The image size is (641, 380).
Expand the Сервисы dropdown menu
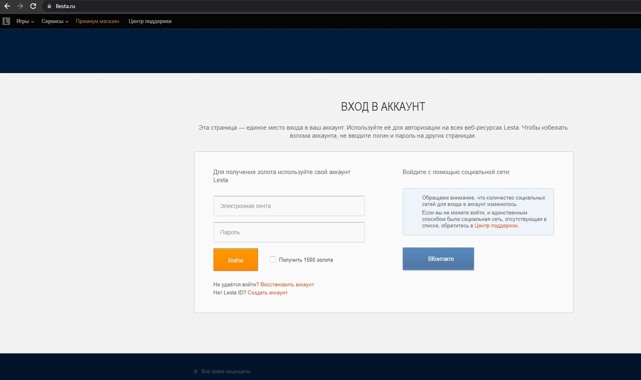(55, 21)
